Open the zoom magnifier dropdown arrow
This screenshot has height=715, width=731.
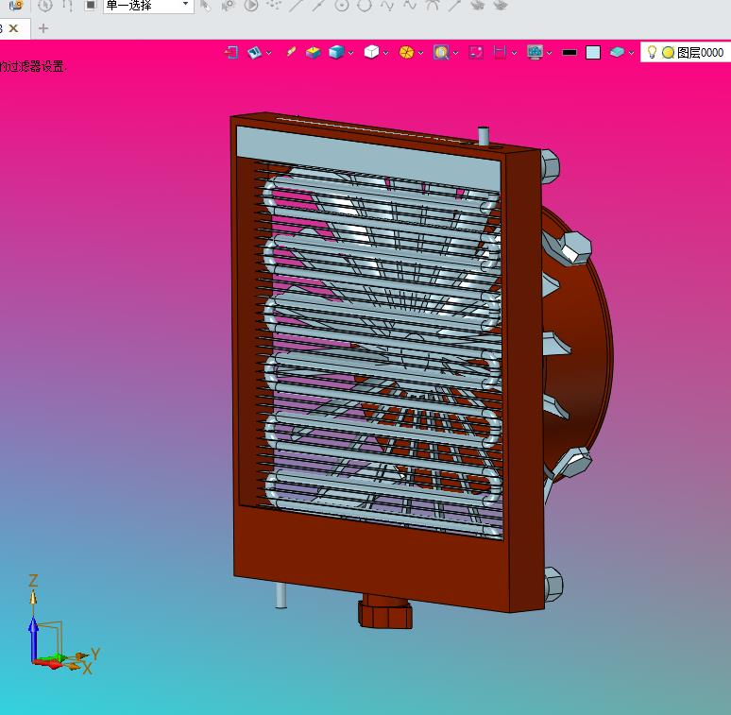tap(455, 53)
